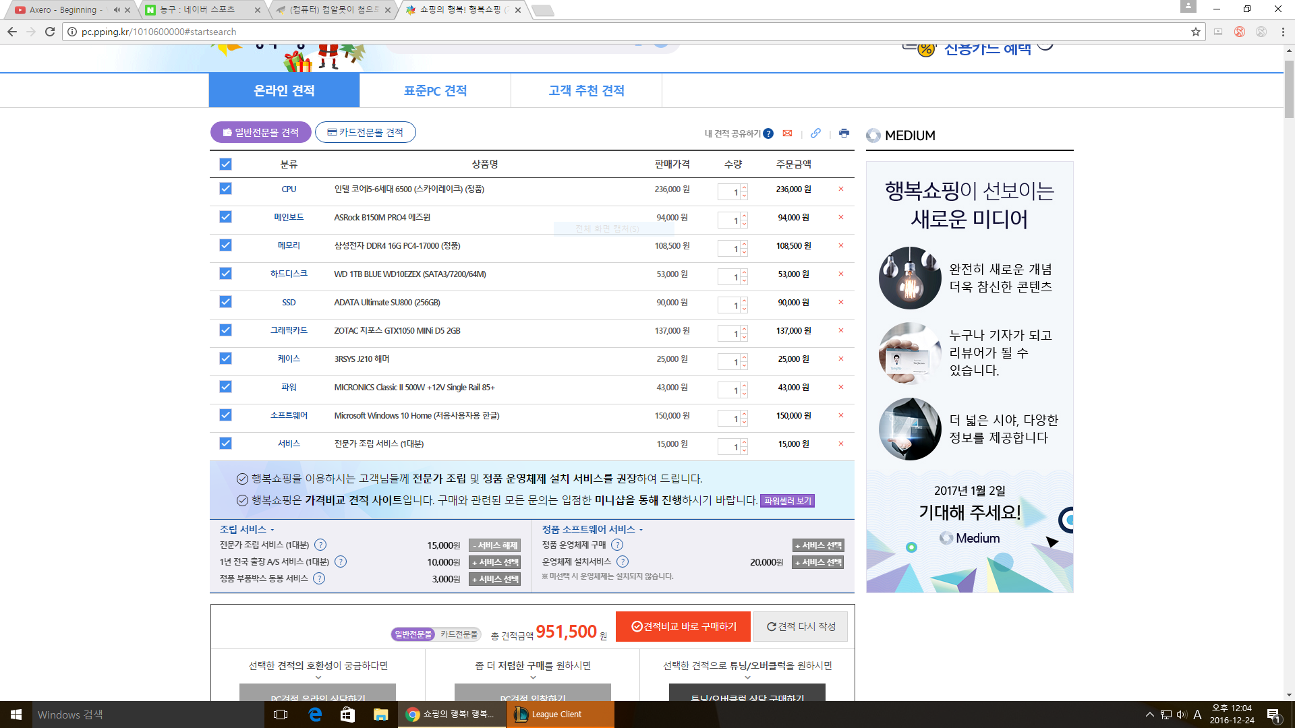Copy the quote link via chain icon

pos(815,133)
